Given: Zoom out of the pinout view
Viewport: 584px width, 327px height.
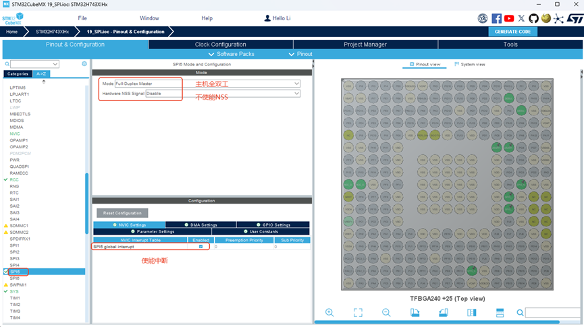Looking at the screenshot, I should point(386,312).
